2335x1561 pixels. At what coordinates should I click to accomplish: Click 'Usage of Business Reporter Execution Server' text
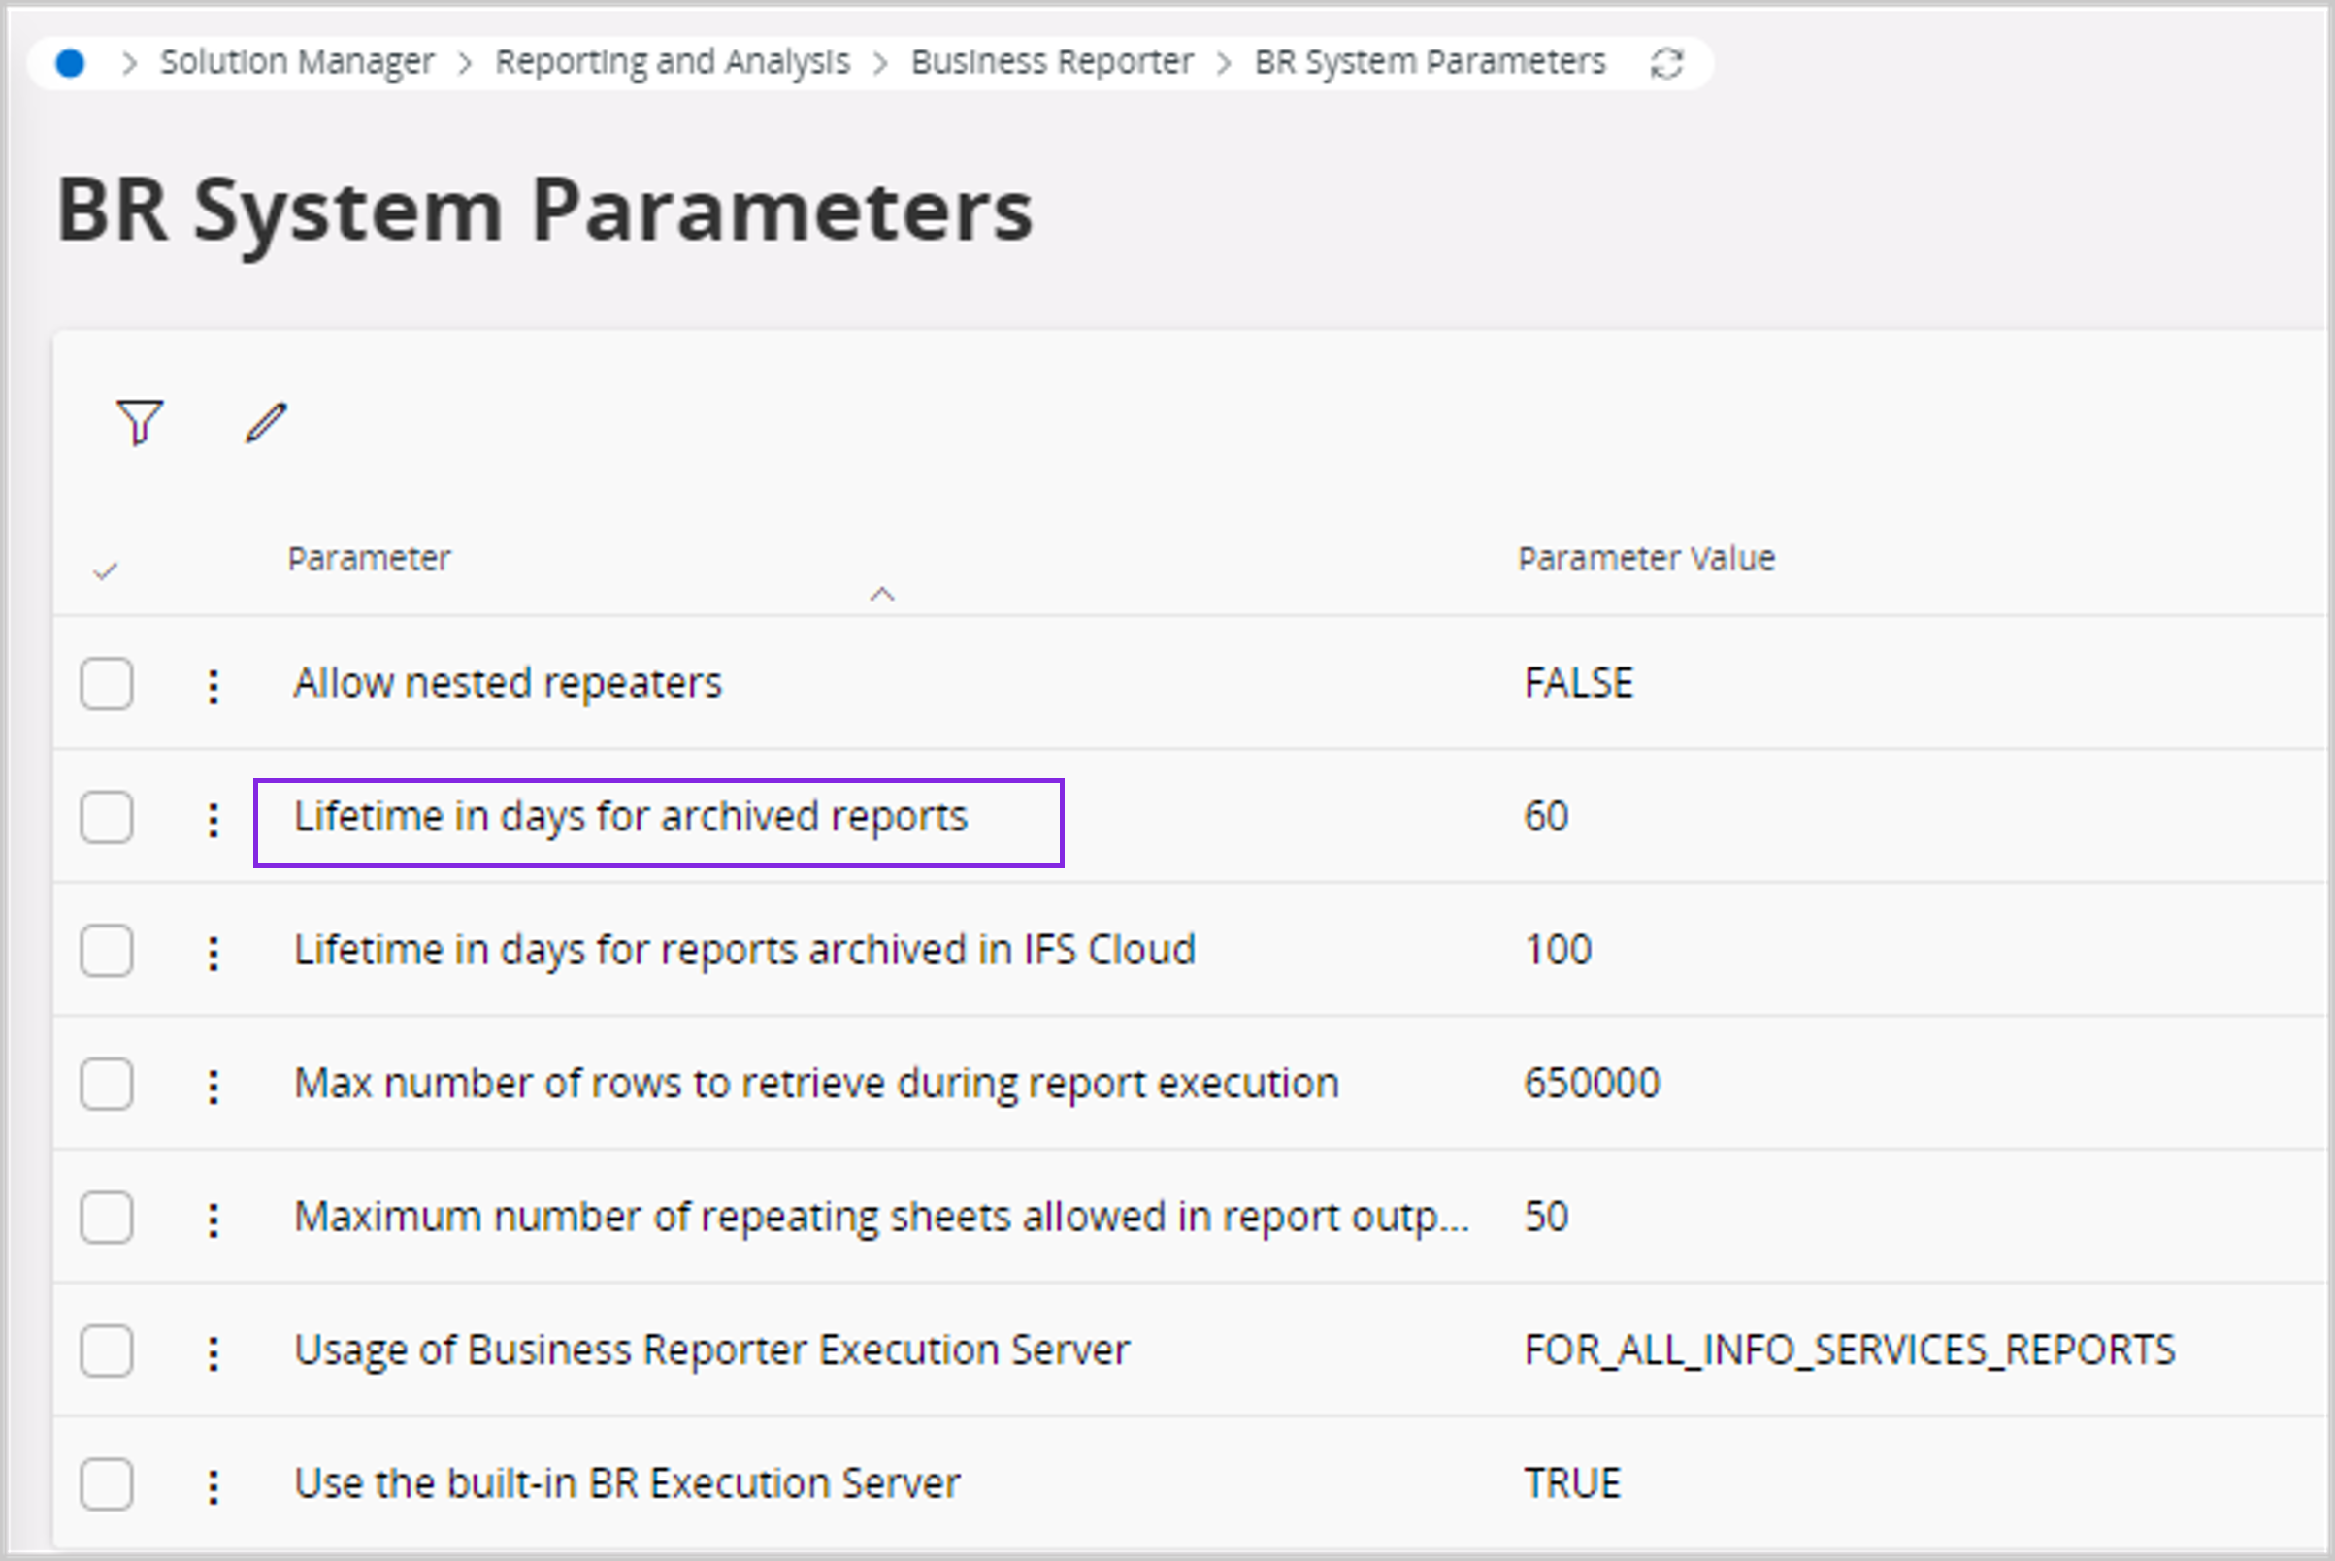pyautogui.click(x=712, y=1350)
